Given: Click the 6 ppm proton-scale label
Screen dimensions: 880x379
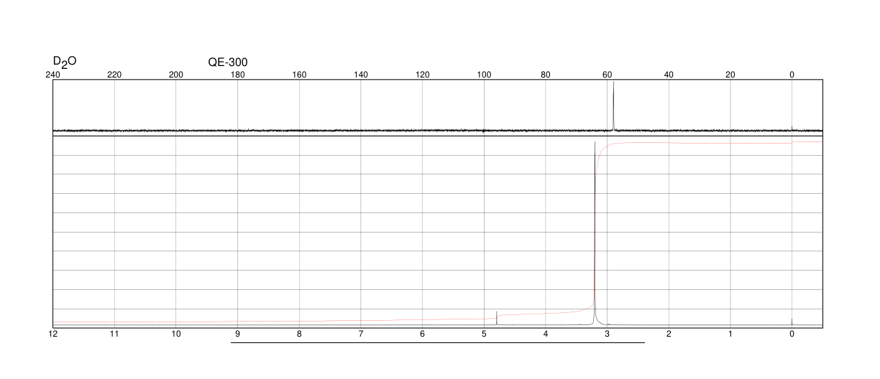Looking at the screenshot, I should pyautogui.click(x=423, y=334).
